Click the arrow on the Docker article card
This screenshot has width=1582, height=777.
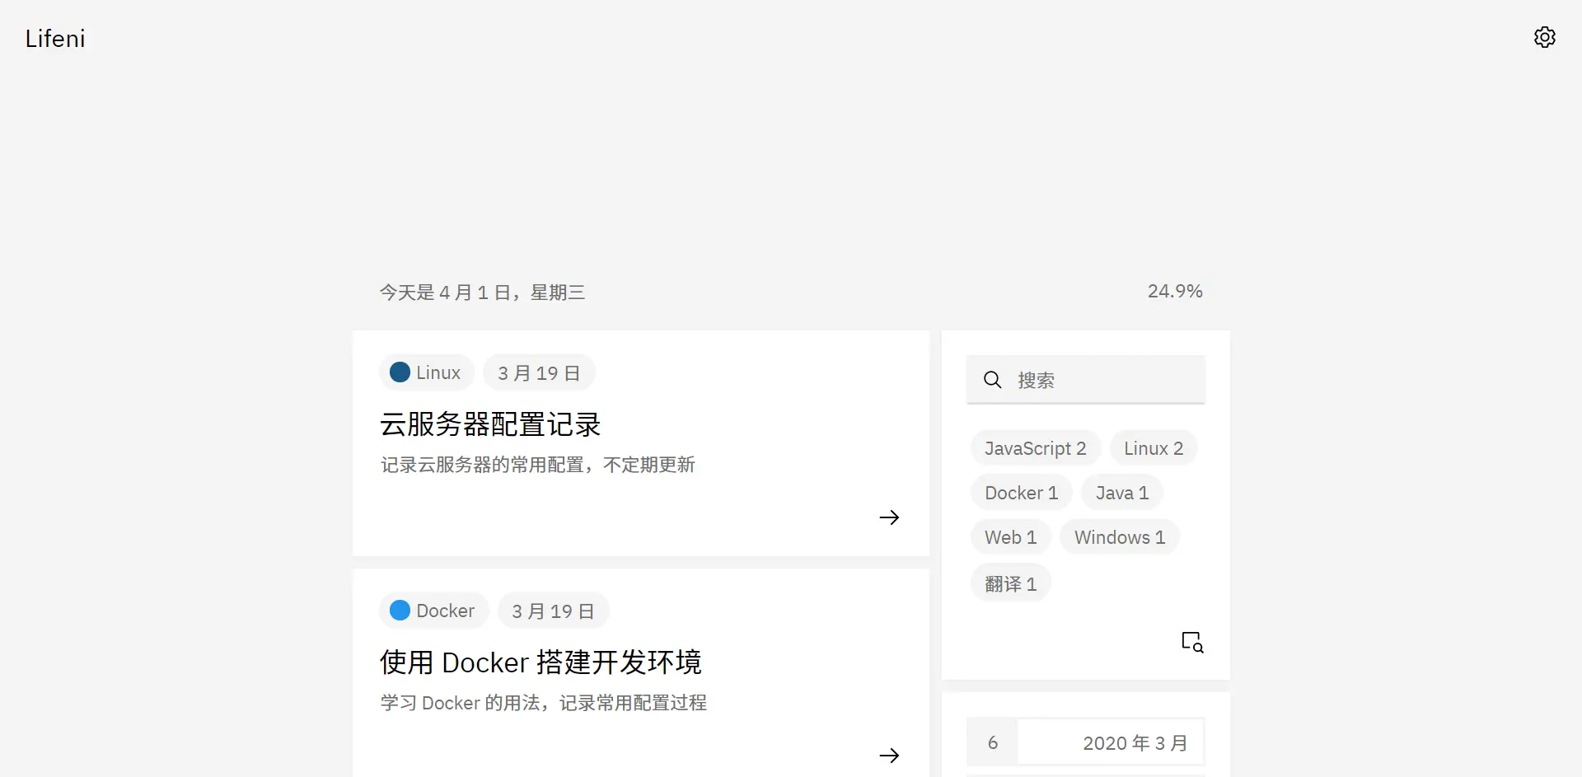click(x=890, y=755)
